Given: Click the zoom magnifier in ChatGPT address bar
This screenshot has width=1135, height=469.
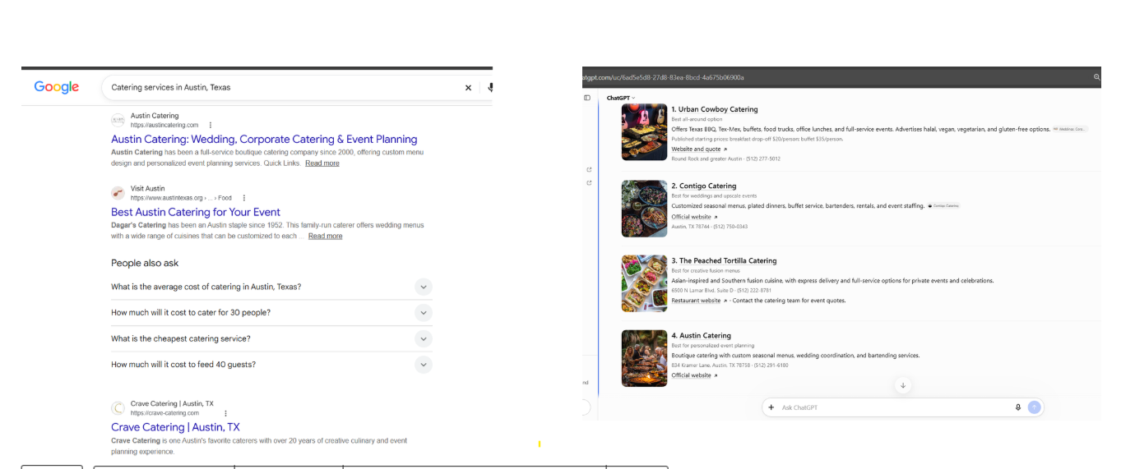Looking at the screenshot, I should [x=1096, y=77].
